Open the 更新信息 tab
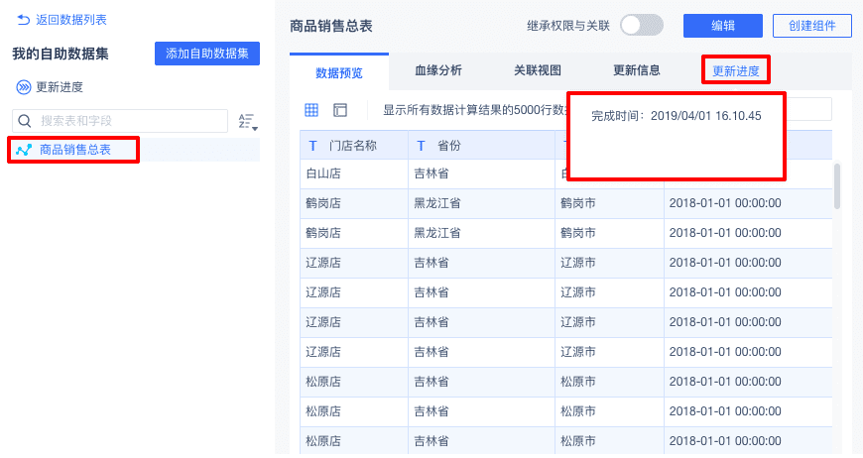 pyautogui.click(x=637, y=70)
